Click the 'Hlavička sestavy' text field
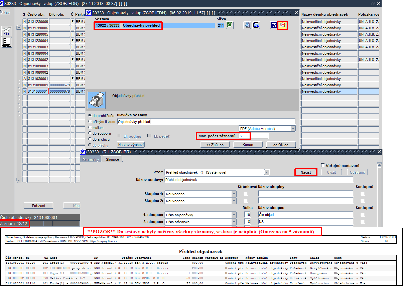Screen dimensions: 404x286 coord(207,122)
